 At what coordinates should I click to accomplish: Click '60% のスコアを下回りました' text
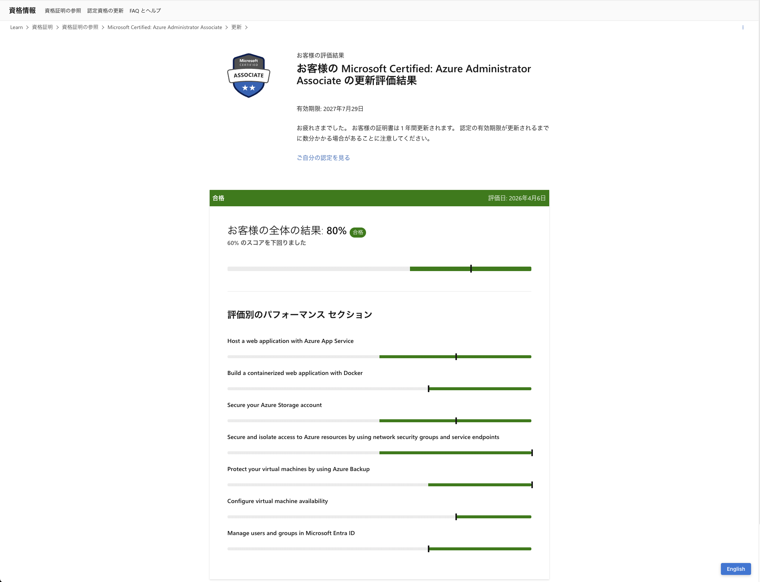tap(267, 243)
